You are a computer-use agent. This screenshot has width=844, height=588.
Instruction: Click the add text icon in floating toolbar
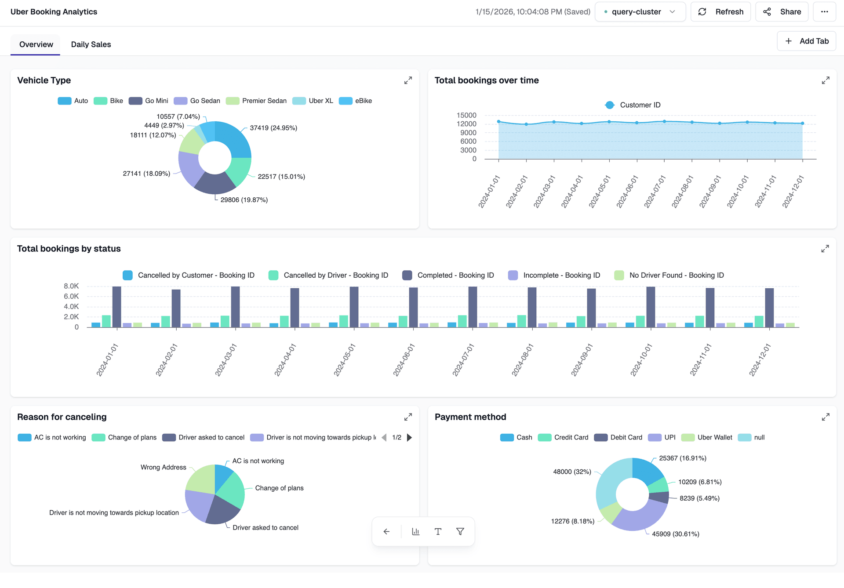(438, 532)
